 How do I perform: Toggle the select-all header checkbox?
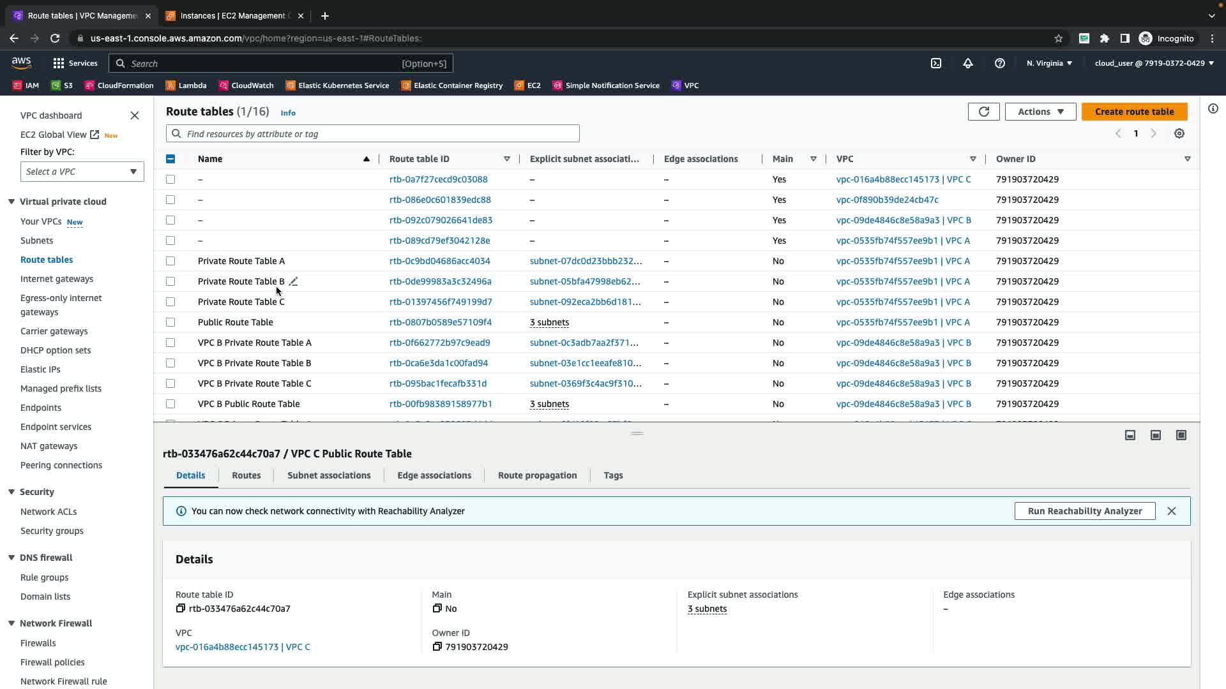(x=170, y=159)
